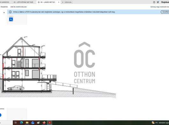Click the info icon in PDF/A banner

pyautogui.click(x=10, y=12)
